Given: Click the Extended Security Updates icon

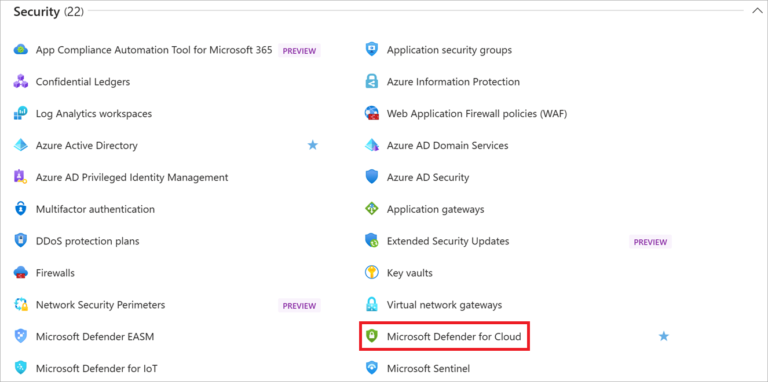Looking at the screenshot, I should [x=372, y=240].
